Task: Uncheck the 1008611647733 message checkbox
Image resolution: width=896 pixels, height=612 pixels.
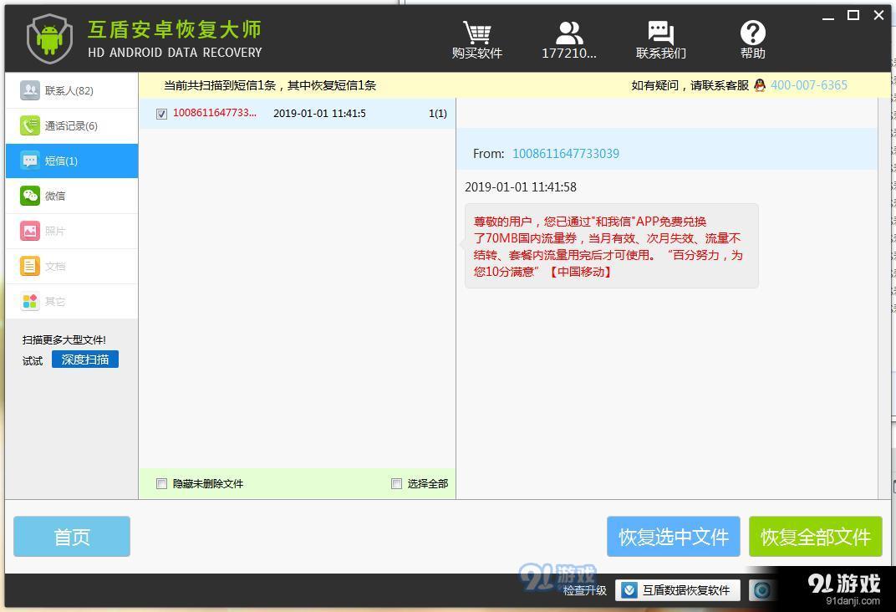Action: pyautogui.click(x=161, y=114)
